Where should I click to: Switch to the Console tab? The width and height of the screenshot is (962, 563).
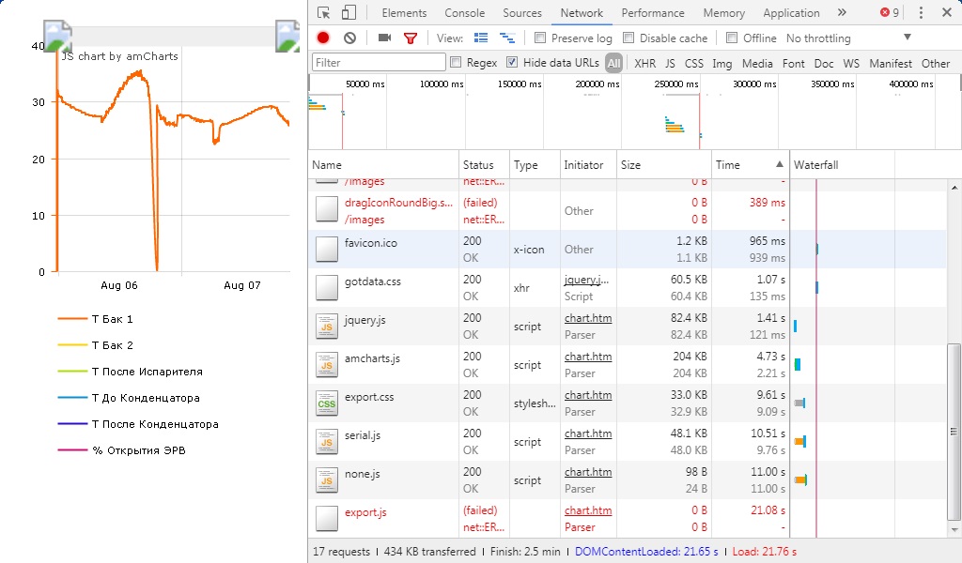point(464,13)
